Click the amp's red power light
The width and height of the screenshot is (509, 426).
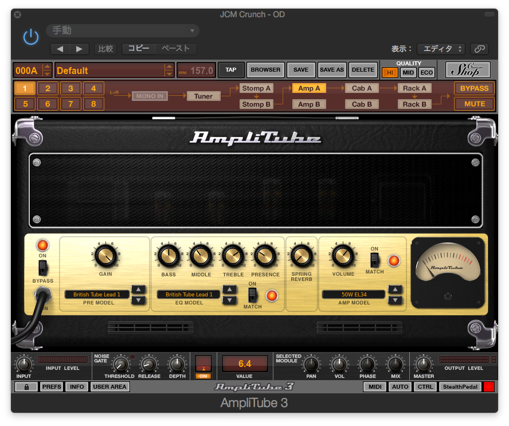coord(42,245)
